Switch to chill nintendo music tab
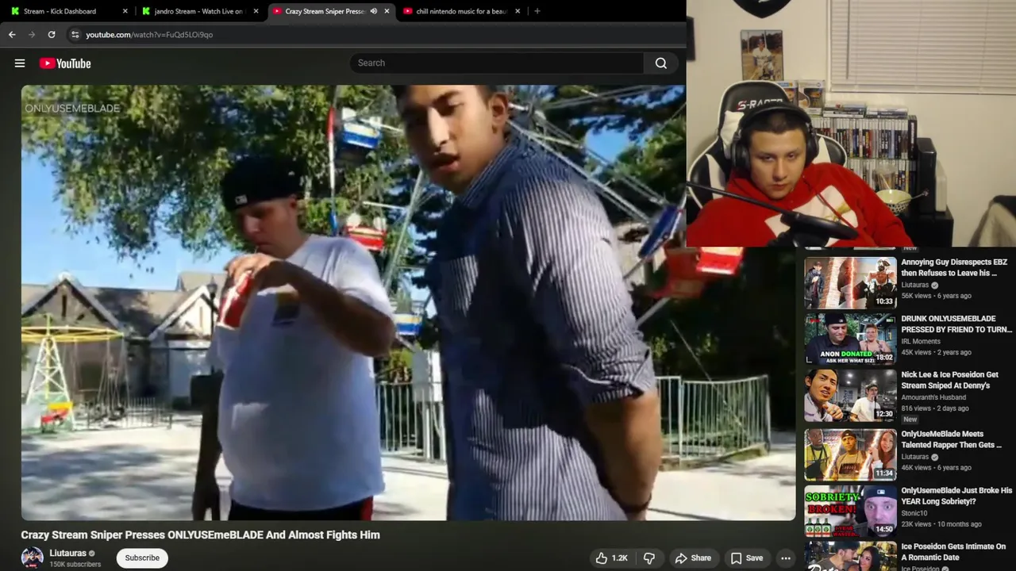The image size is (1016, 571). pos(460,11)
